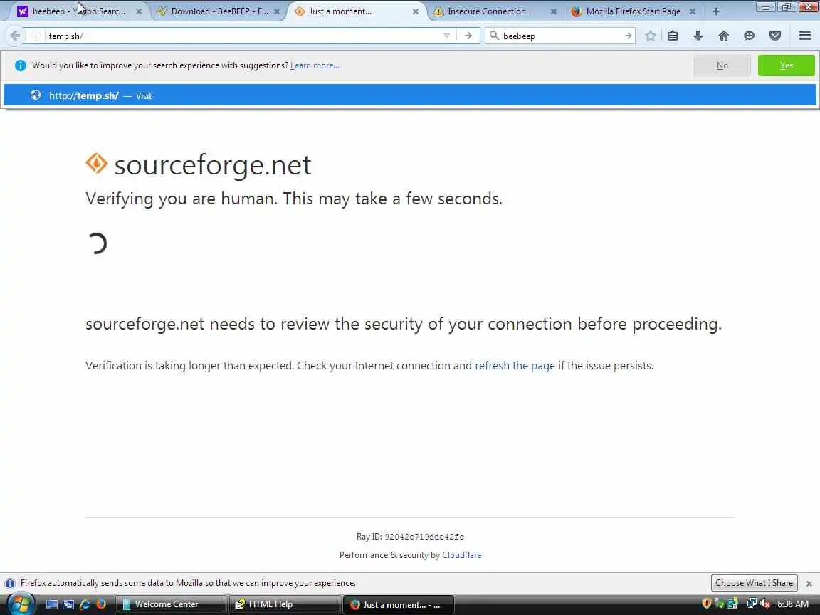820x615 pixels.
Task: Select the Just a moment tab
Action: point(357,11)
